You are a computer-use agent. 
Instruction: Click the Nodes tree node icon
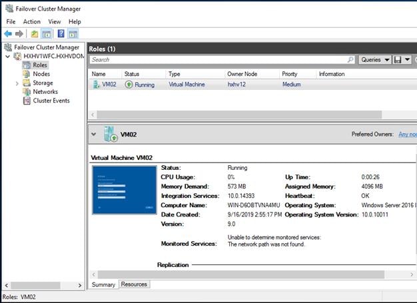tap(27, 74)
